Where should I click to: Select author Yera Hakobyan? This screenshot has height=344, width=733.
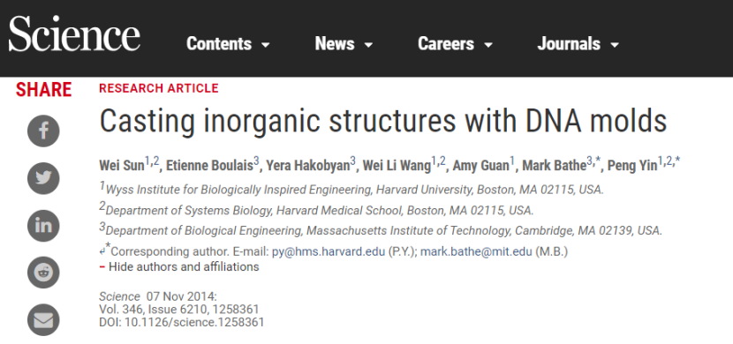[307, 166]
